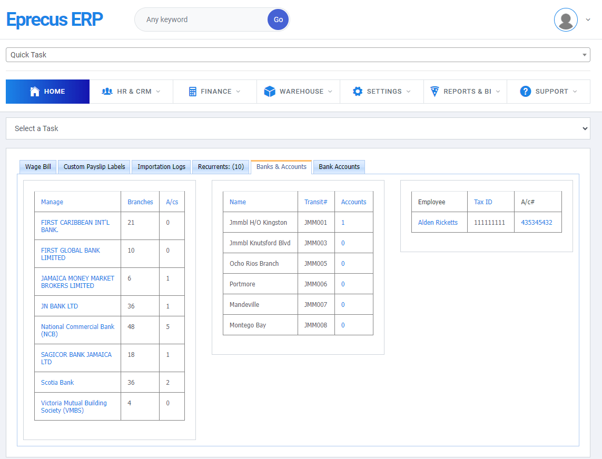Click the user profile avatar icon
602x459 pixels.
tap(566, 19)
